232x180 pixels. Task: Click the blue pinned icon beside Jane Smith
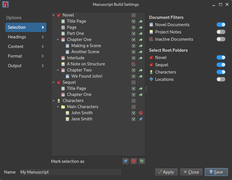click(141, 119)
